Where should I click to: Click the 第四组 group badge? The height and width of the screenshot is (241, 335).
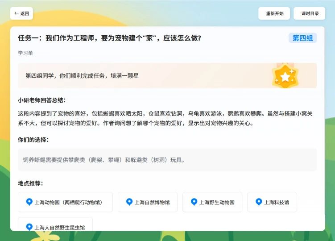coord(302,38)
